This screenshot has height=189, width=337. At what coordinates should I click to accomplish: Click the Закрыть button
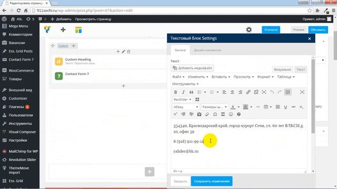pos(180,181)
